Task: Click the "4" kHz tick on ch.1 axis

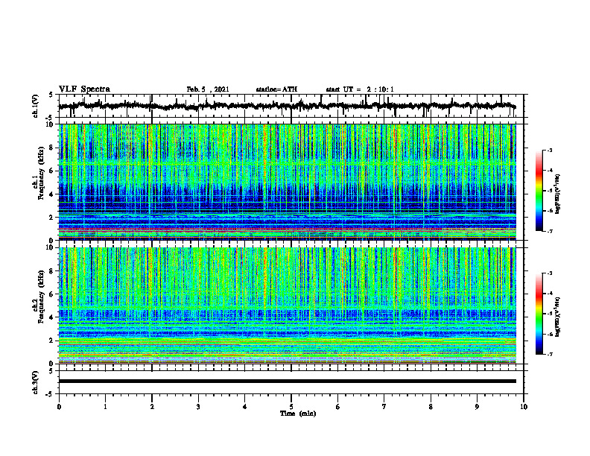Action: coord(52,194)
